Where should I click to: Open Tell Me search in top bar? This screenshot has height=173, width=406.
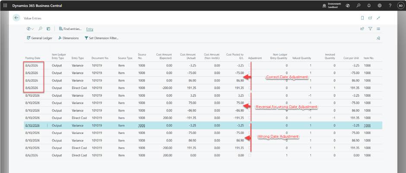click(x=358, y=6)
